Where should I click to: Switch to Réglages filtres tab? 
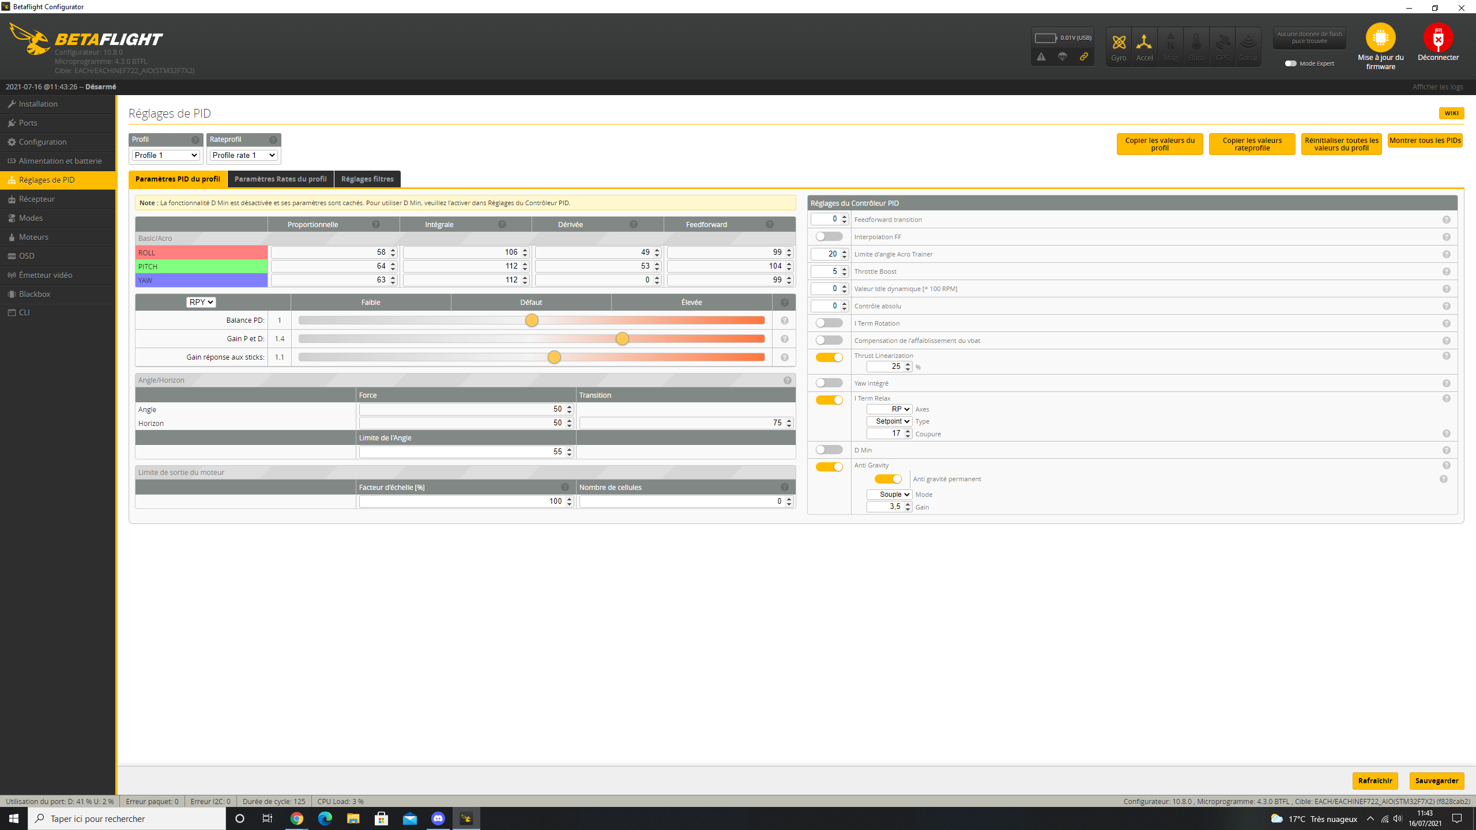coord(367,179)
